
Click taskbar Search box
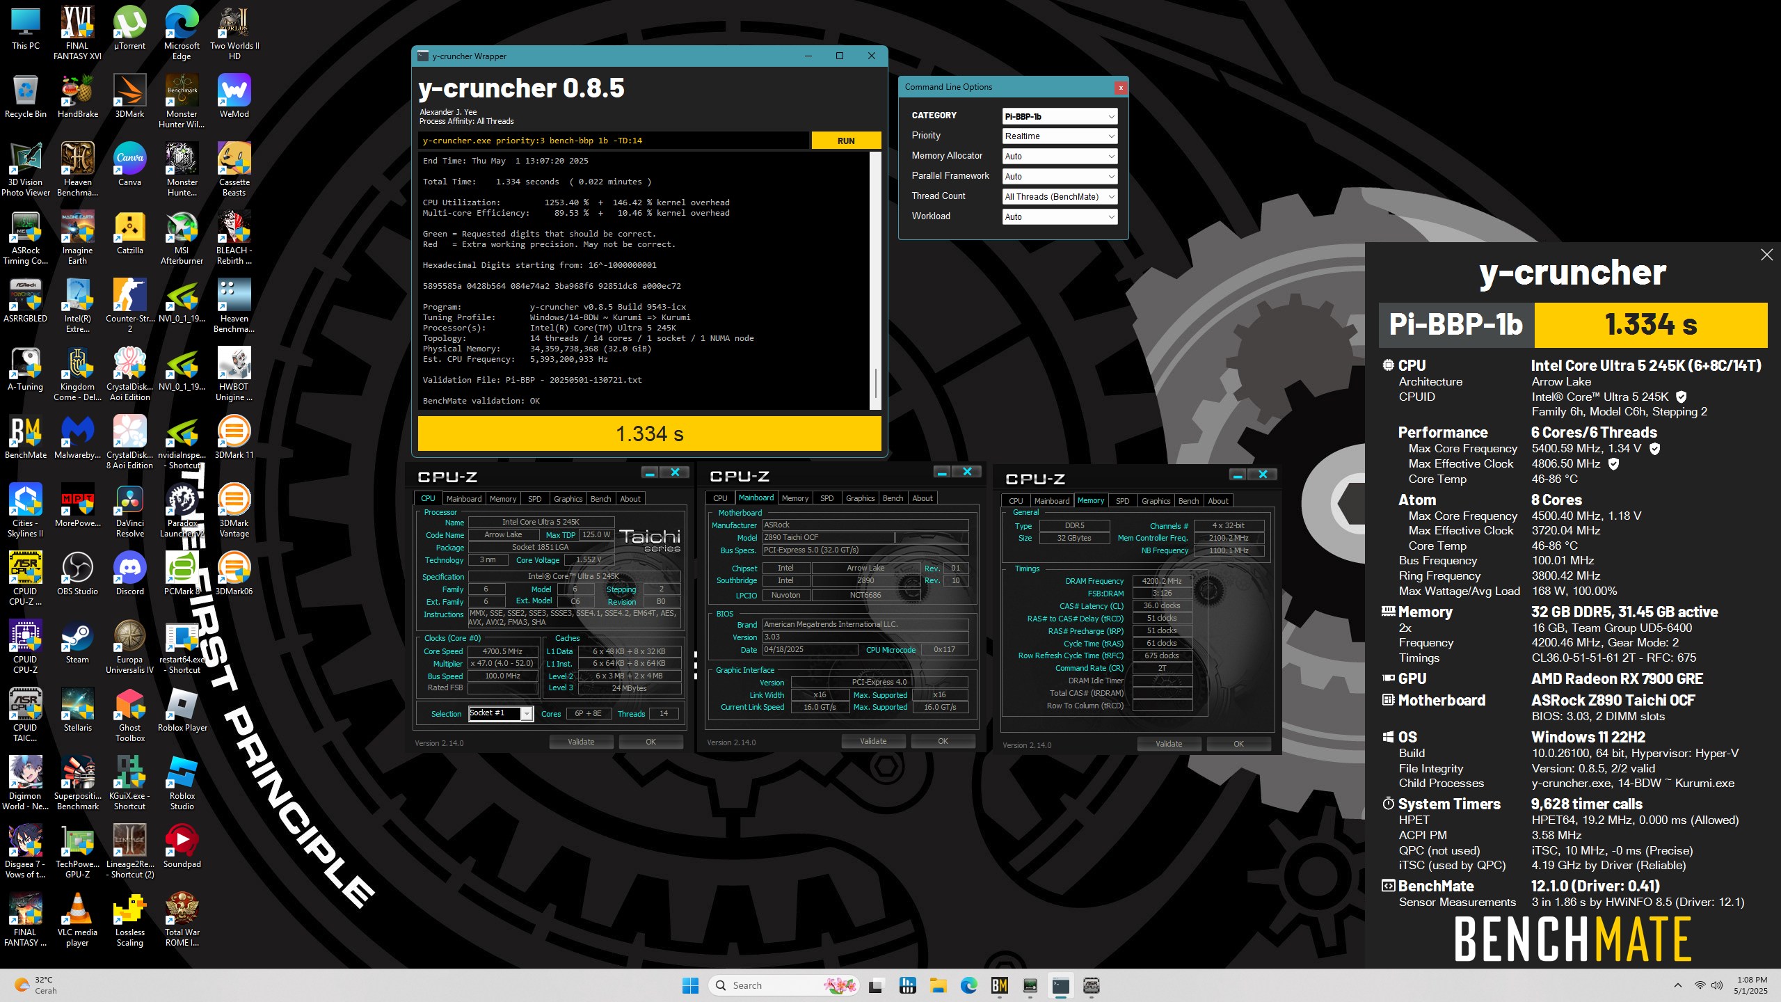(785, 985)
